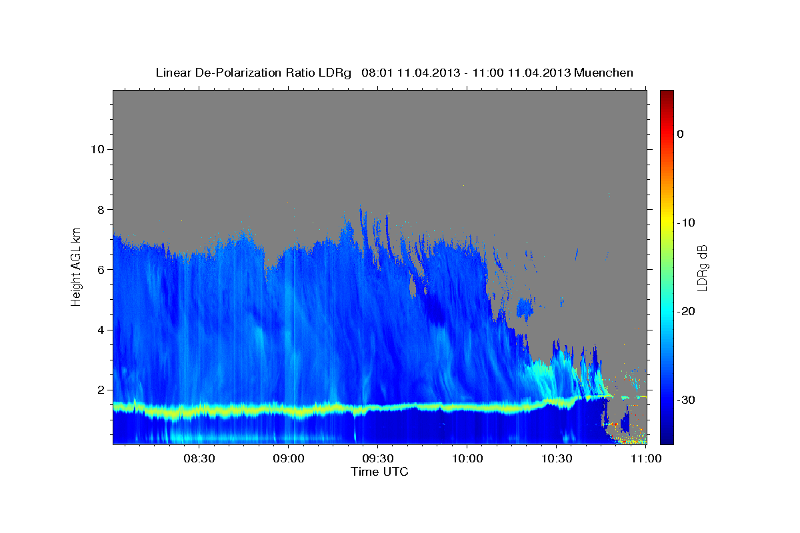The height and width of the screenshot is (533, 800).
Task: Click the dark red top of the colorbar
Action: (x=667, y=95)
